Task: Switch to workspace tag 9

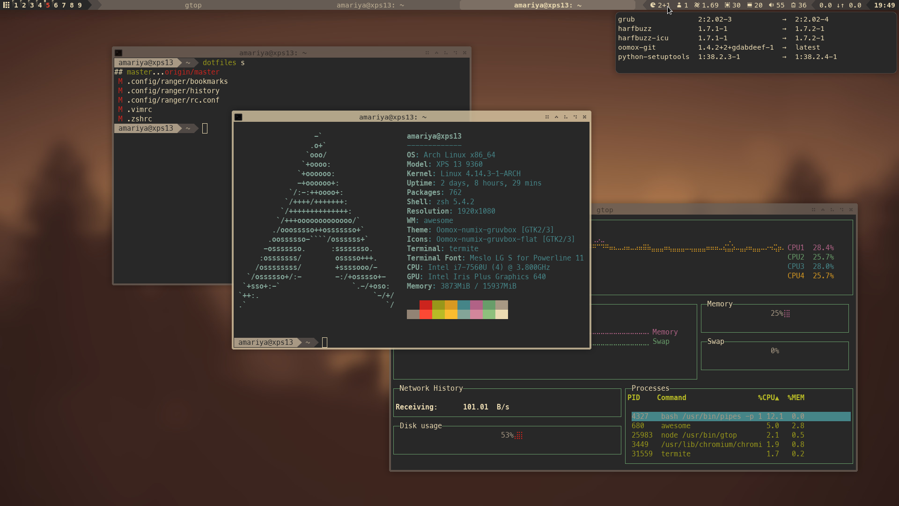Action: pos(80,5)
